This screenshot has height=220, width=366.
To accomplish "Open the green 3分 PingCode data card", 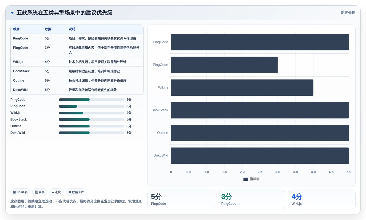I will pyautogui.click(x=251, y=199).
